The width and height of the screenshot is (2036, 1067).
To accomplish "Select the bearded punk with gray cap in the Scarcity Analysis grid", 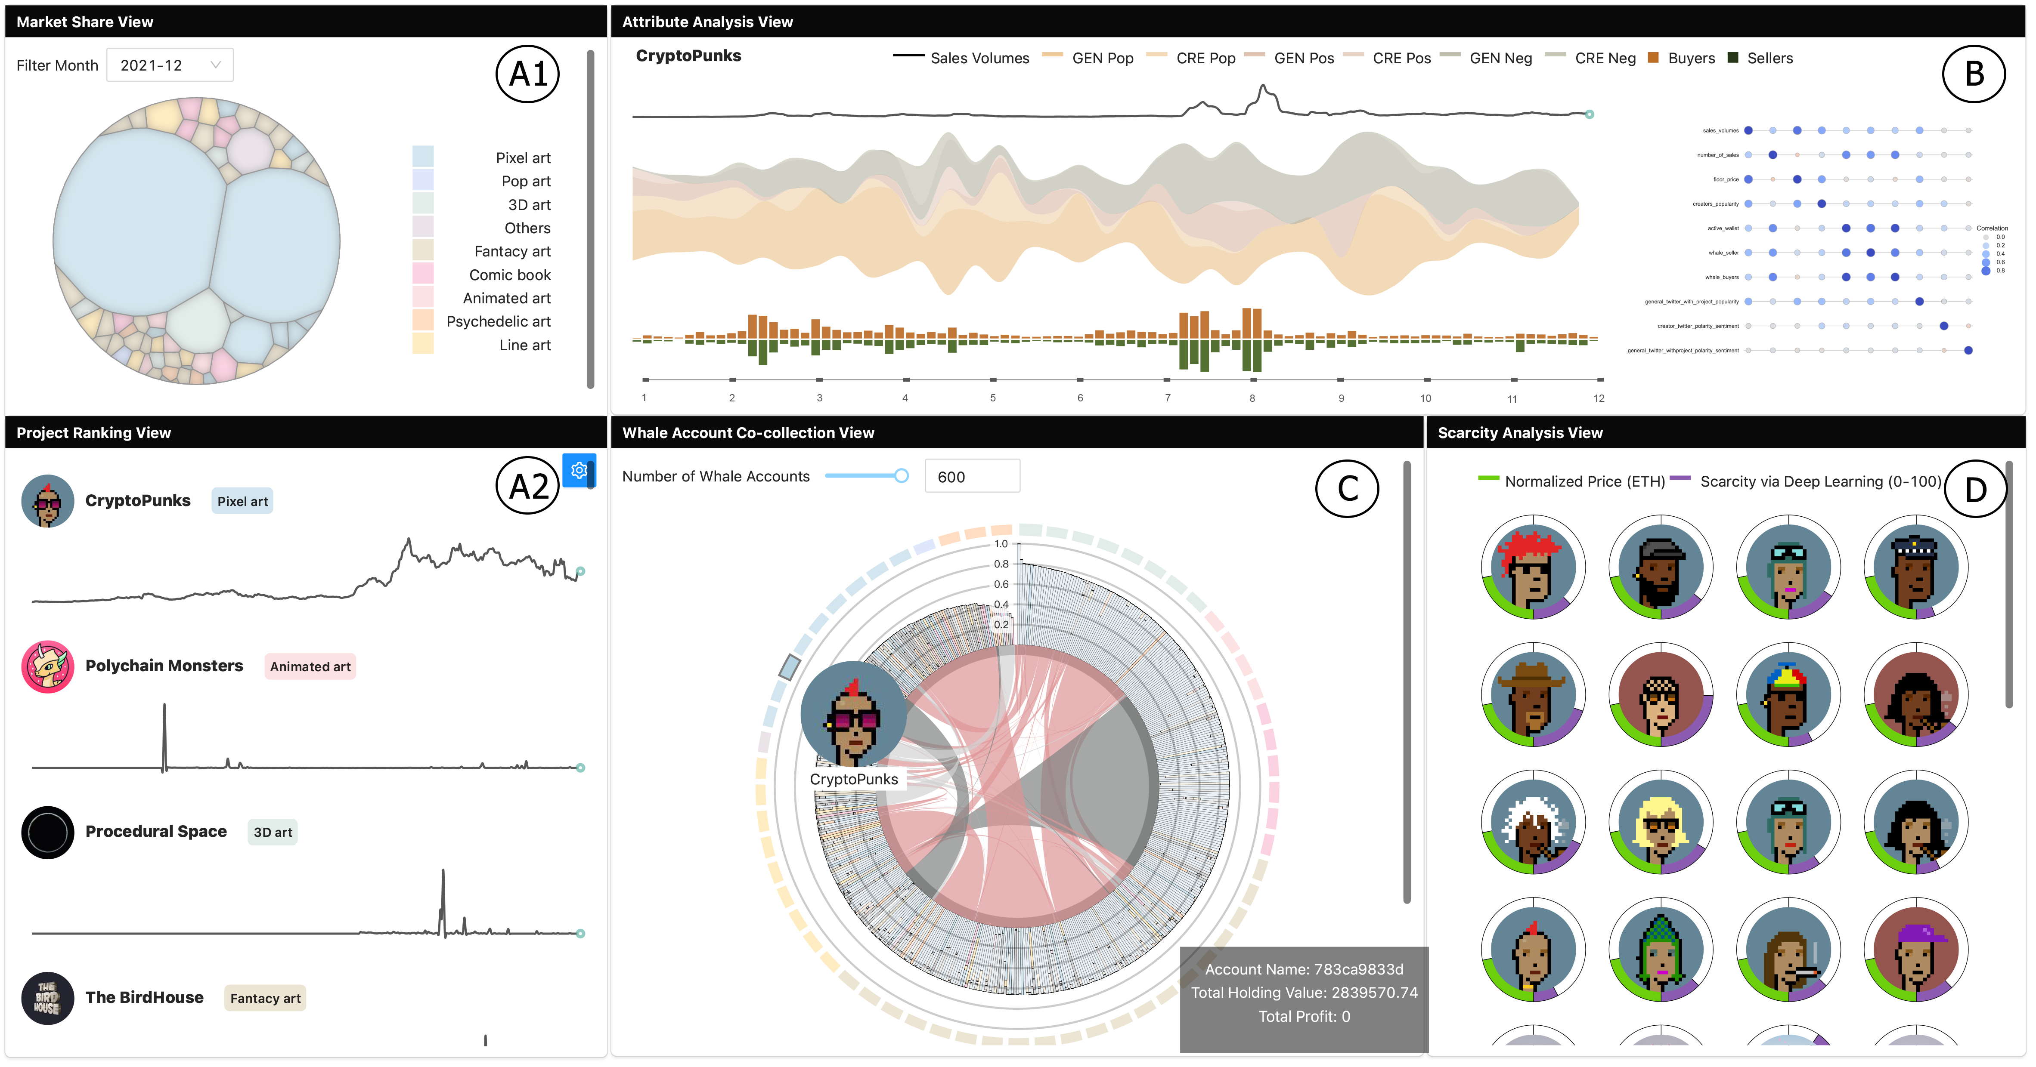I will [x=1661, y=567].
